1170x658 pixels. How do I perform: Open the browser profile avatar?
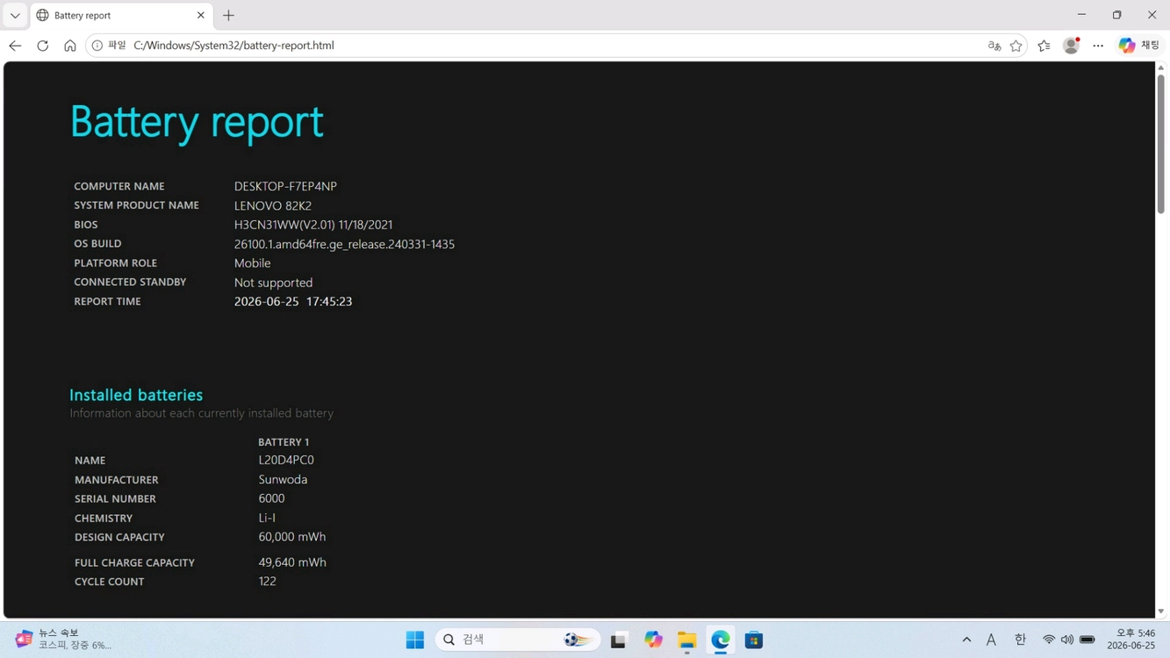click(x=1071, y=46)
